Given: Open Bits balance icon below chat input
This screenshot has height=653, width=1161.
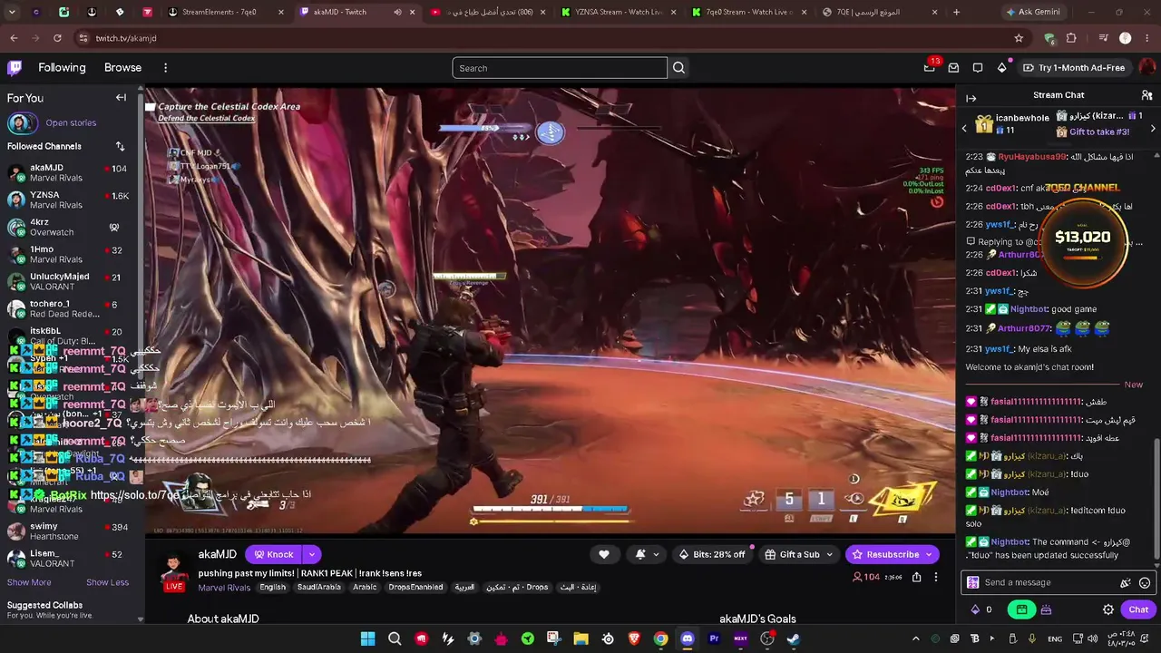Looking at the screenshot, I should point(981,610).
